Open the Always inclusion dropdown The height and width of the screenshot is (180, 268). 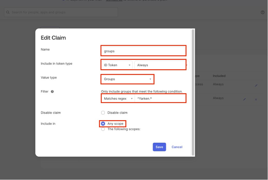click(162, 65)
